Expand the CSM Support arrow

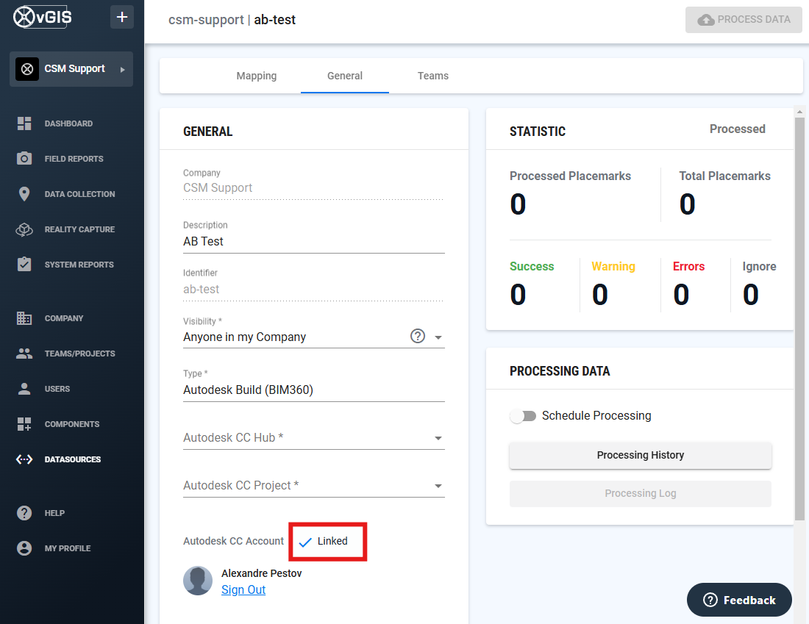(122, 70)
